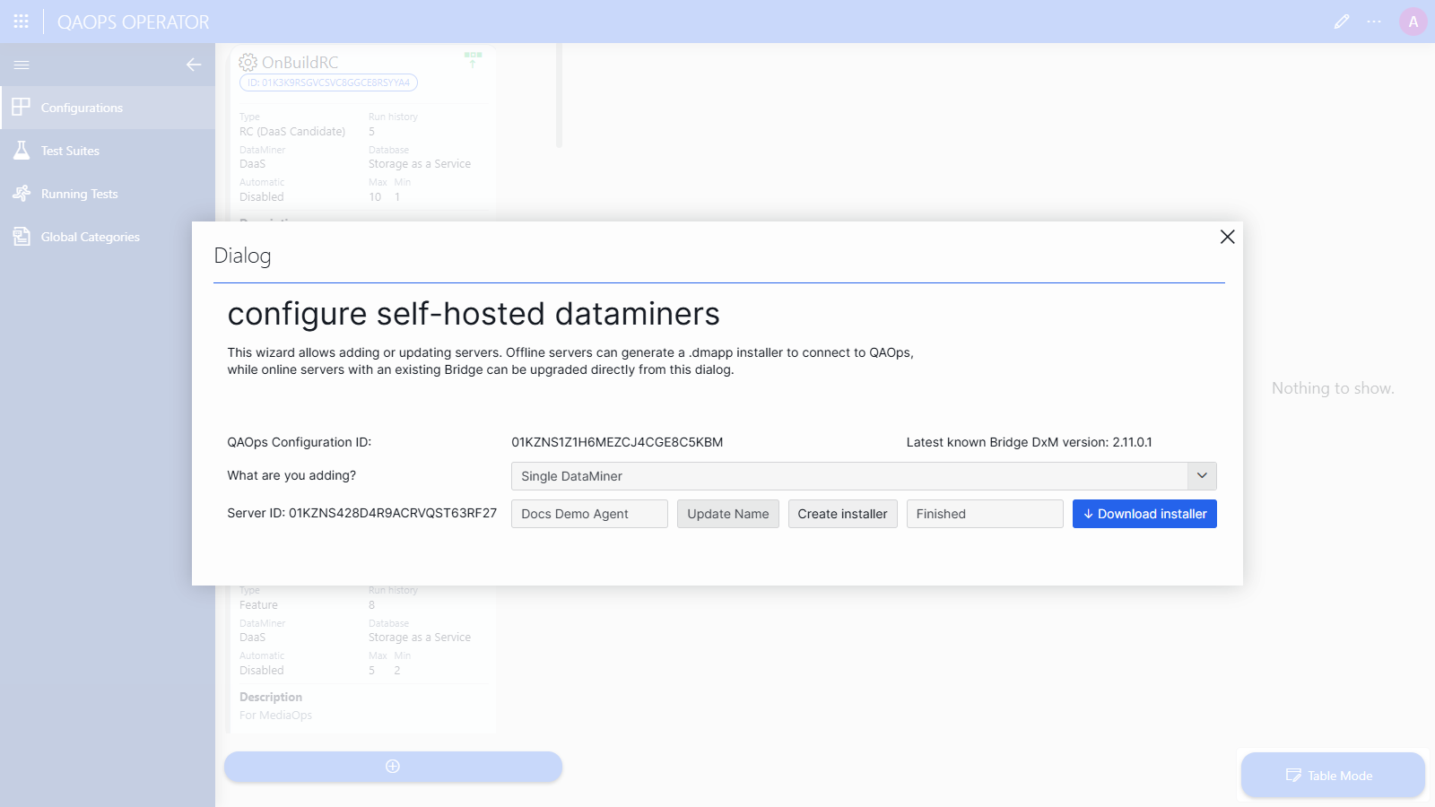
Task: Toggle the hamburger menu in sidebar
Action: click(x=22, y=65)
